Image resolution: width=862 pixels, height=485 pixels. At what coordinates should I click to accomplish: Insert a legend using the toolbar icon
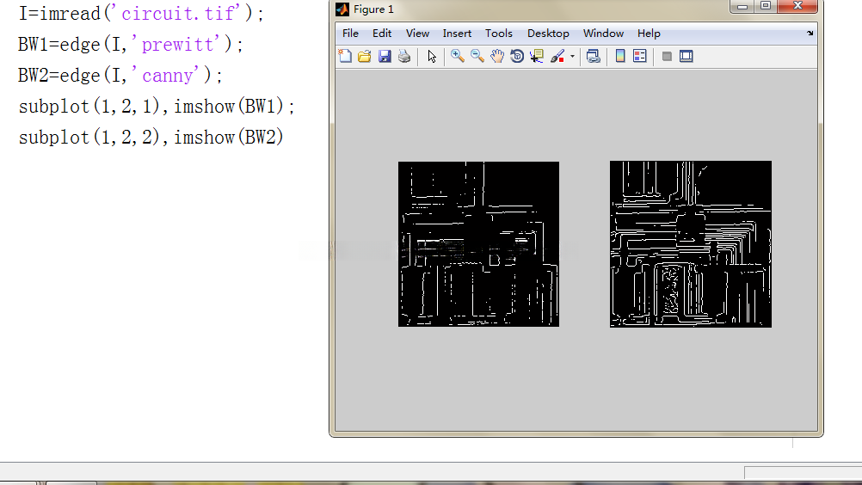click(x=640, y=56)
